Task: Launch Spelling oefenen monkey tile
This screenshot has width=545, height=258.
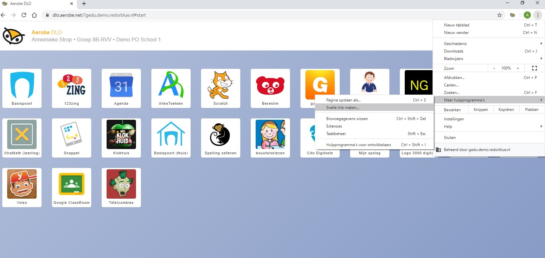Action: coord(221,138)
